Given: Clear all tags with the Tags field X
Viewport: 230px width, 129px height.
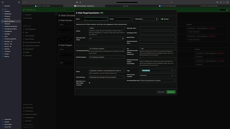Looking at the screenshot, I should [x=172, y=70].
